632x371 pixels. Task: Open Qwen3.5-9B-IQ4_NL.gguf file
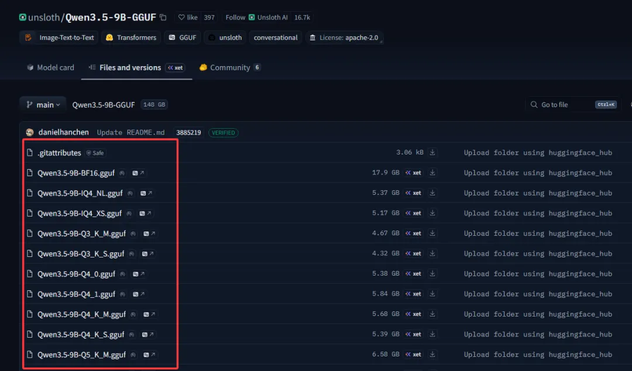pos(80,193)
